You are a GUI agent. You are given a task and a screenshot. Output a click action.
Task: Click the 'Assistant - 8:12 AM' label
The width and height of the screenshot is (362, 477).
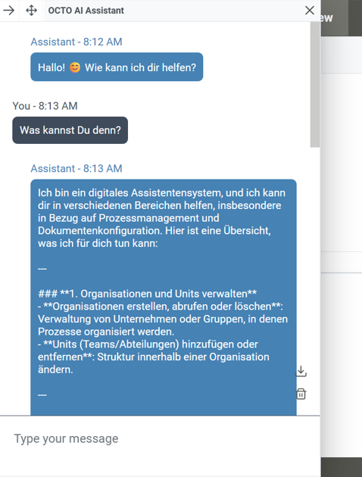76,42
